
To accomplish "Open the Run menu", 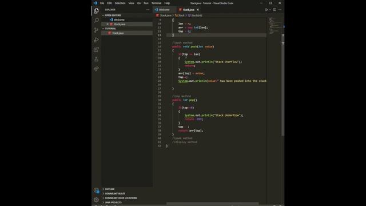I will (146, 3).
